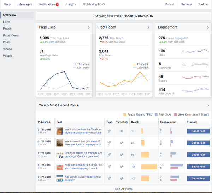
Task: Boost the engaging content tools post
Action: click(x=198, y=167)
